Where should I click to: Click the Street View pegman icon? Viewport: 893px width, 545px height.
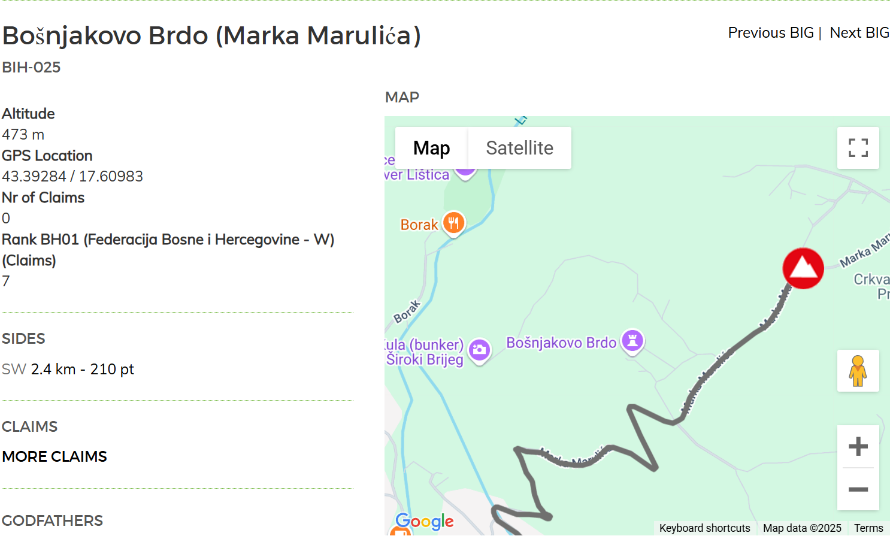tap(858, 371)
